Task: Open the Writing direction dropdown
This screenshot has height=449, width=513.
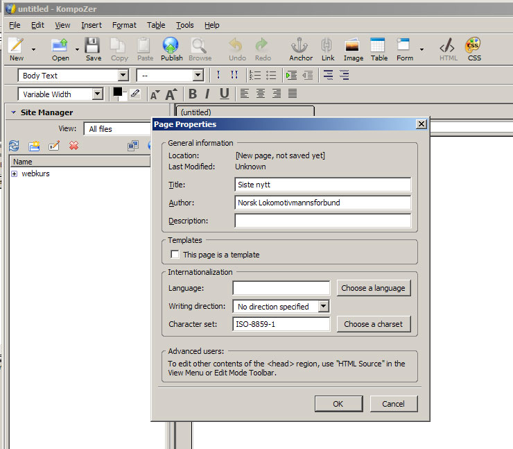Action: coord(281,306)
